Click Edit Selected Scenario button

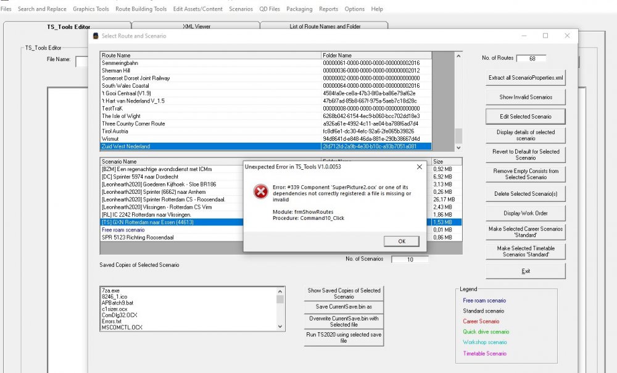[526, 116]
